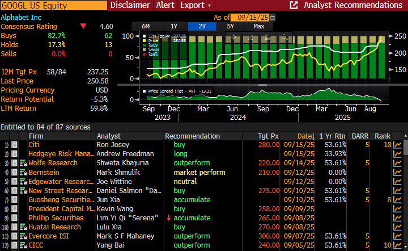Viewport: 408px width, 251px height.
Task: Click the As of date field 09/15/25
Action: (250, 18)
